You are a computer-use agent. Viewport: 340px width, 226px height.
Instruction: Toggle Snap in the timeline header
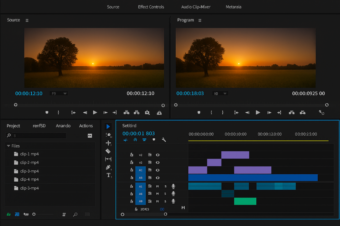click(126, 140)
